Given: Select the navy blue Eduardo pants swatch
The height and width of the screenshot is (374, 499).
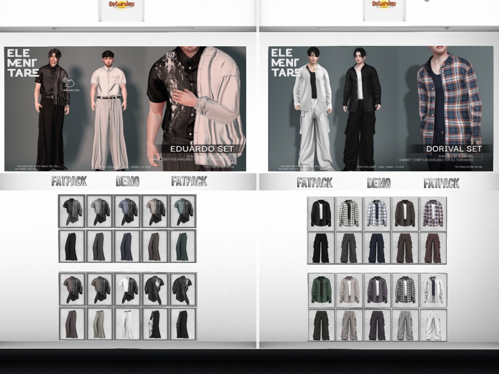Looking at the screenshot, I should coord(127,246).
